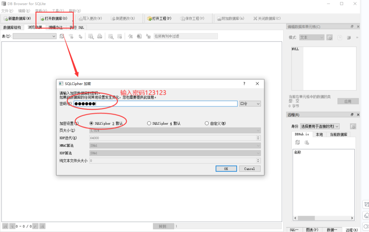Click the print table icon
Viewport: 369px width, 232px height.
[x=100, y=36]
